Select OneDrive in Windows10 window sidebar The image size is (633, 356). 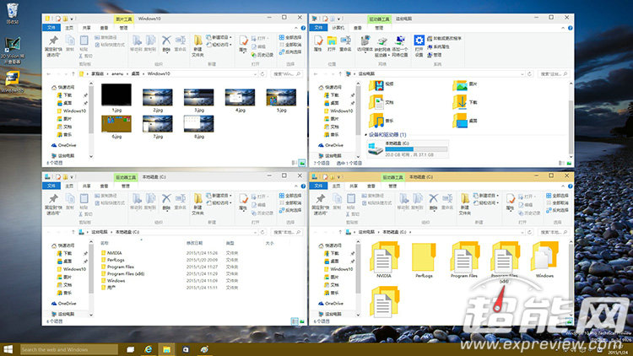point(69,145)
